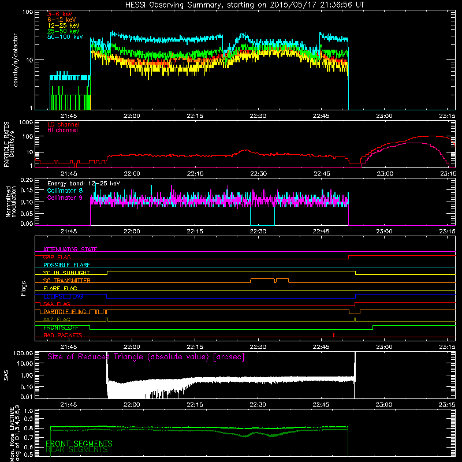The width and height of the screenshot is (462, 462).
Task: Click the 23:00 time label under counts panel
Action: (384, 116)
